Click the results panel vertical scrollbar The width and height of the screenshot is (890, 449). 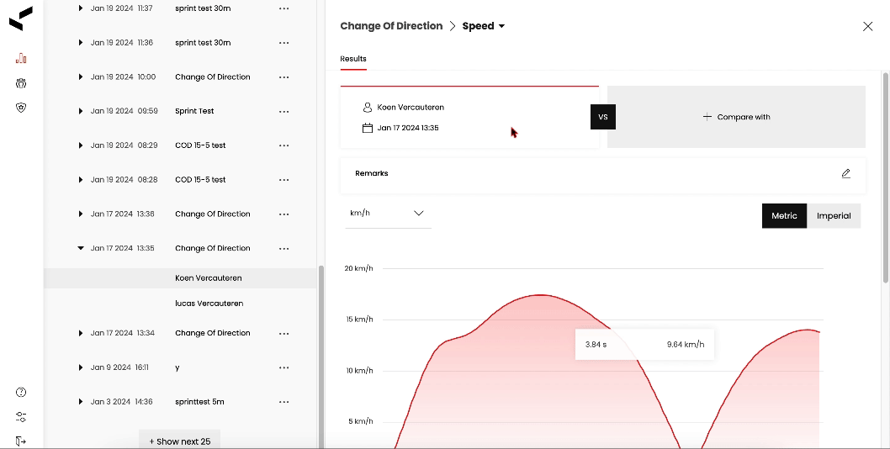886,177
